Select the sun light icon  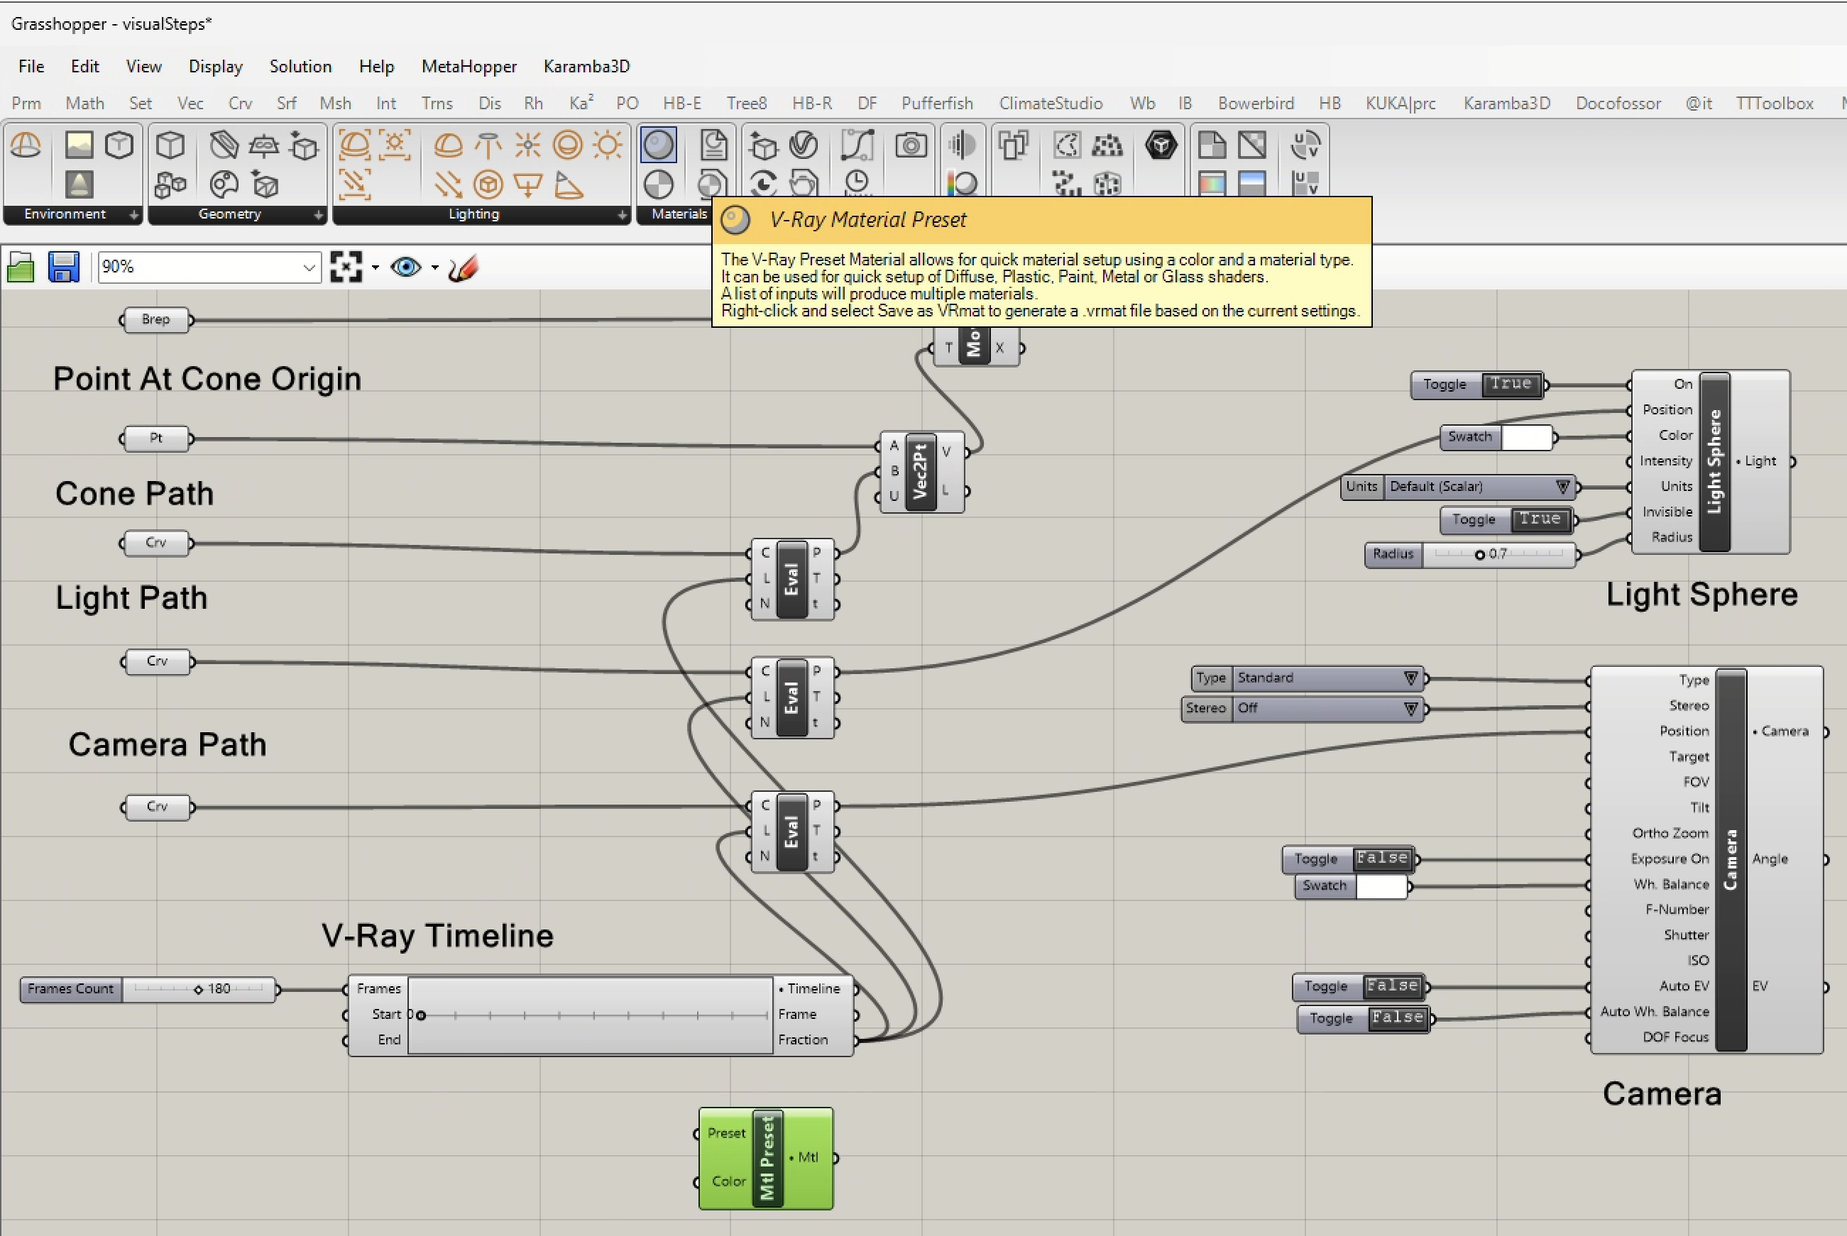[608, 145]
